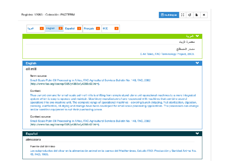The image size is (233, 165).
Task: Click the orange count badge on English tab
Action: pos(60,28)
